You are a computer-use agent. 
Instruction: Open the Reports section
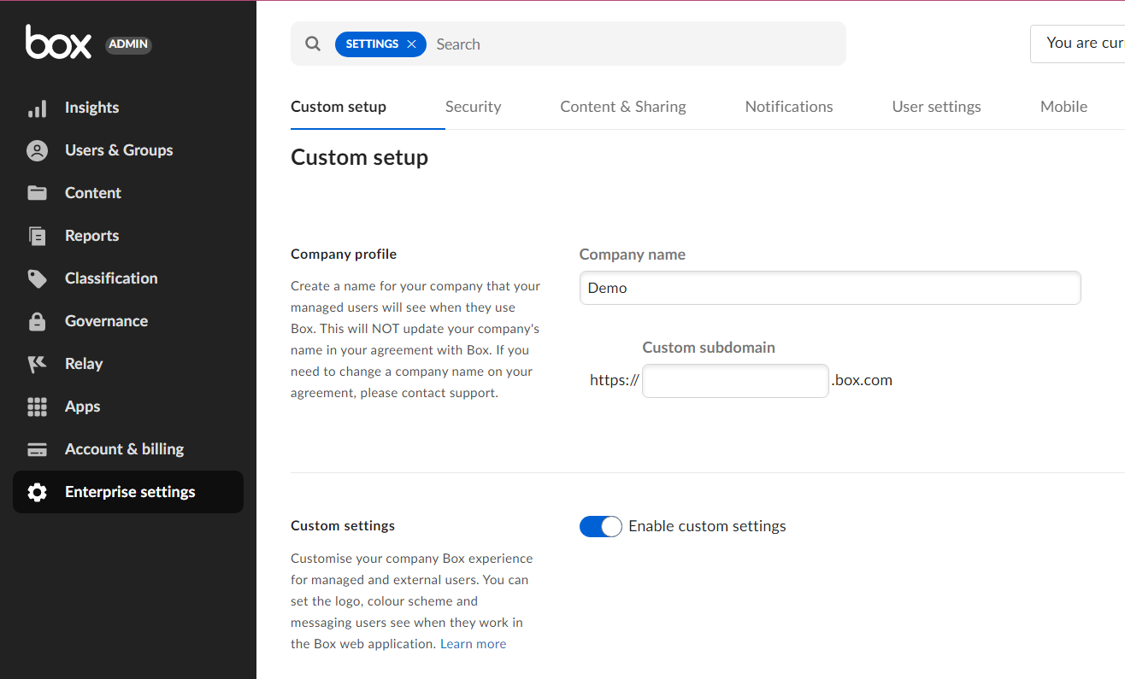click(x=128, y=236)
